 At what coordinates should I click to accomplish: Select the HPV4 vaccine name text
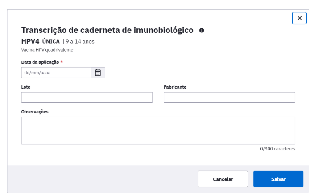pyautogui.click(x=30, y=41)
